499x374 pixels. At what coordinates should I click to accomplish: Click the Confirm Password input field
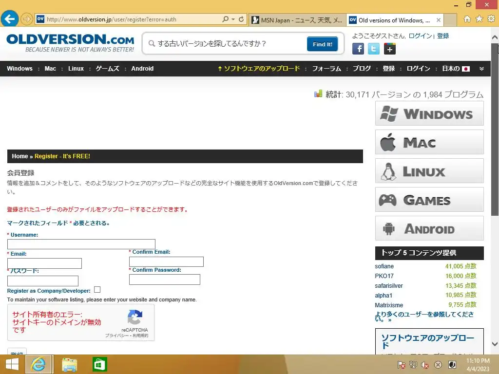click(165, 280)
